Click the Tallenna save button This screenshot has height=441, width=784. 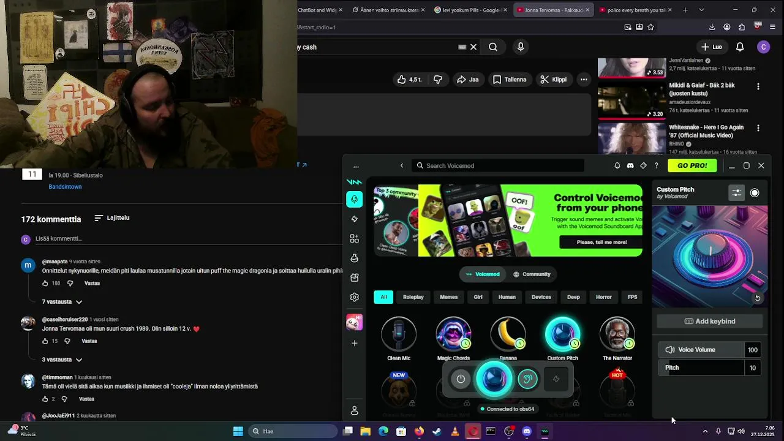[510, 80]
